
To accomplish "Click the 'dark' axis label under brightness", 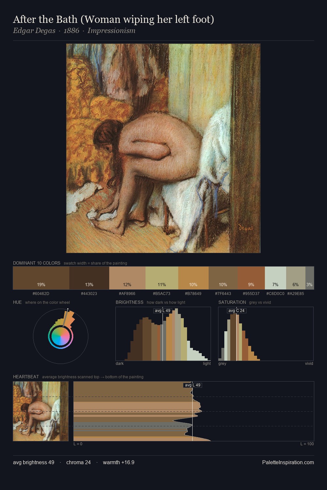I will point(120,364).
